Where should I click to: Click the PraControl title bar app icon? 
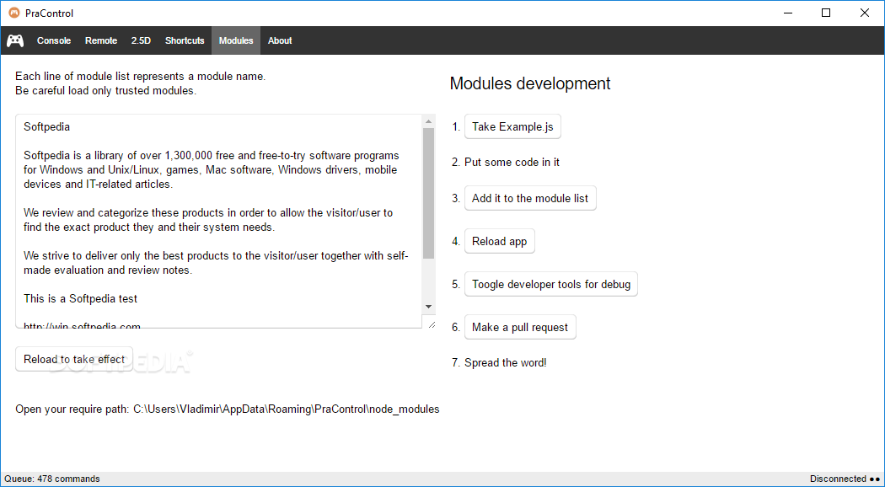click(x=13, y=13)
